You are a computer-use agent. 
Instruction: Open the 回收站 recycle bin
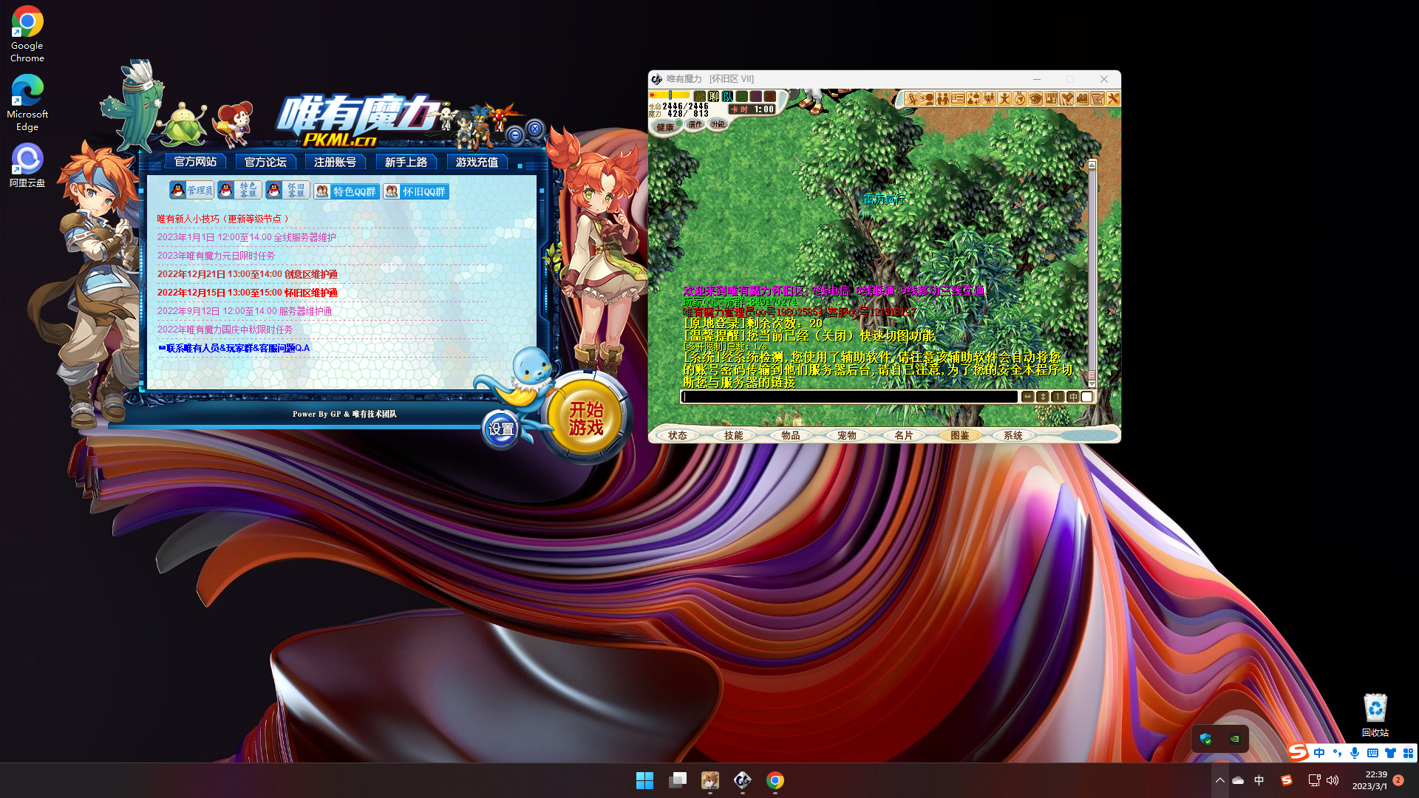pos(1375,715)
